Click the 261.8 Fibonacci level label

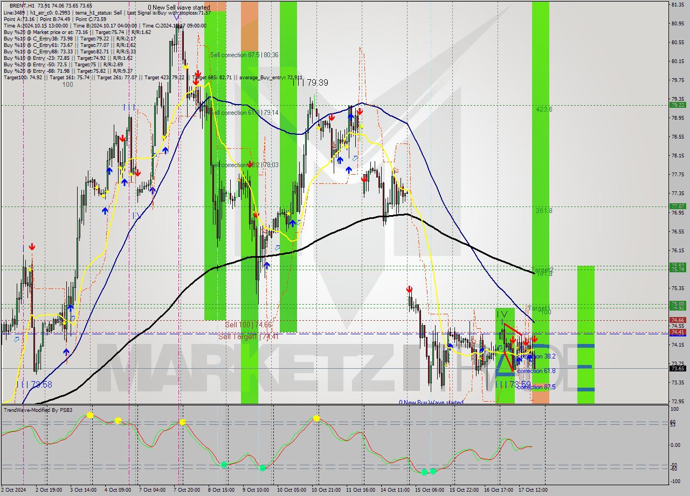(544, 211)
